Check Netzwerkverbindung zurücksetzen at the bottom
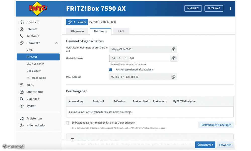251x151 pixels. [72, 140]
